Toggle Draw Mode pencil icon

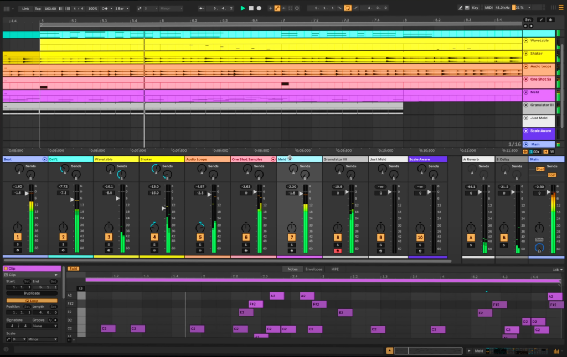click(x=460, y=8)
